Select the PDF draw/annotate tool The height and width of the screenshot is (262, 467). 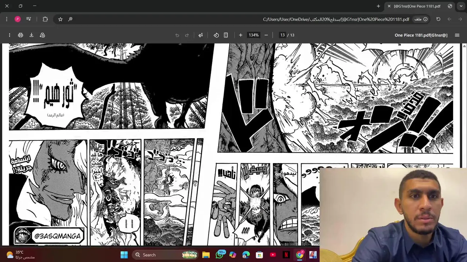[200, 35]
